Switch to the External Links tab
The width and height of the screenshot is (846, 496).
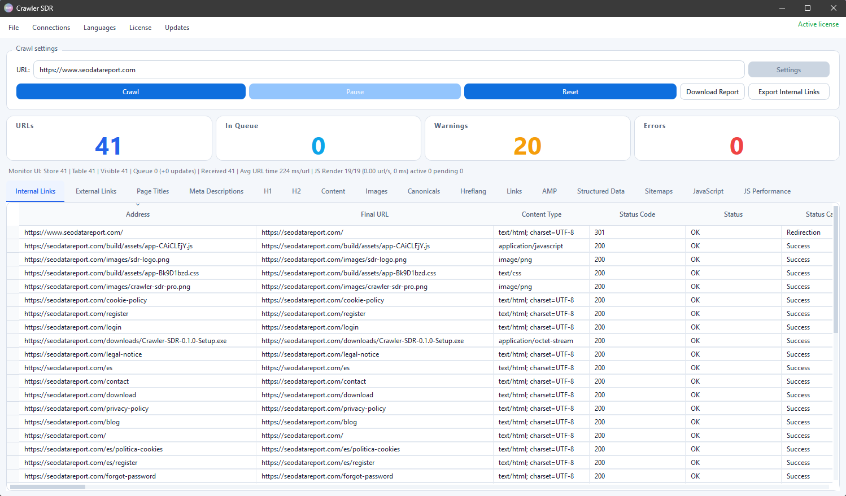pyautogui.click(x=96, y=191)
